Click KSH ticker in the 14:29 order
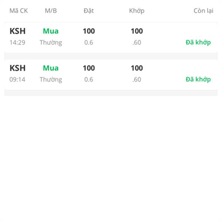 [x=17, y=31]
